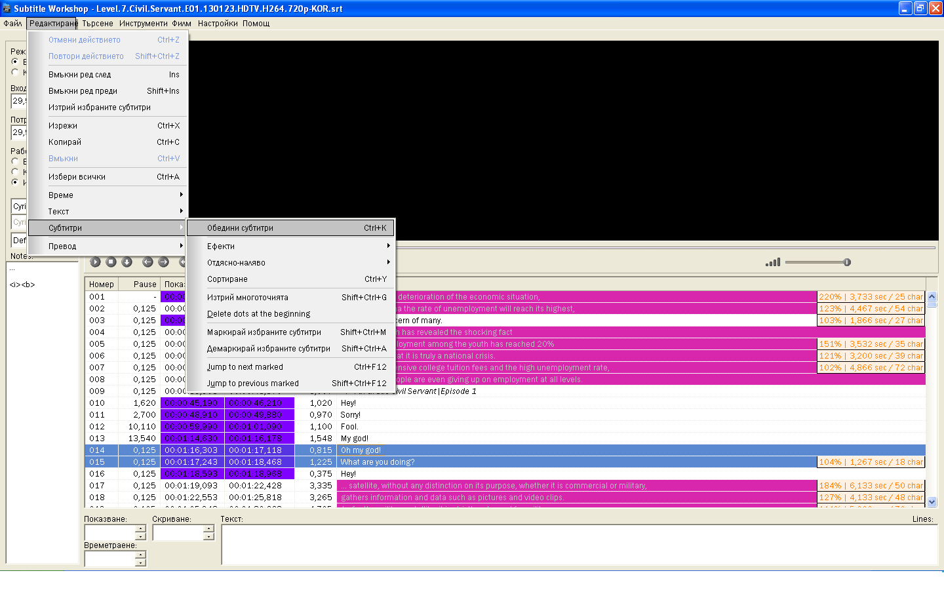The image size is (944, 590).
Task: Decrease Скриване time with down spinner
Action: (209, 536)
